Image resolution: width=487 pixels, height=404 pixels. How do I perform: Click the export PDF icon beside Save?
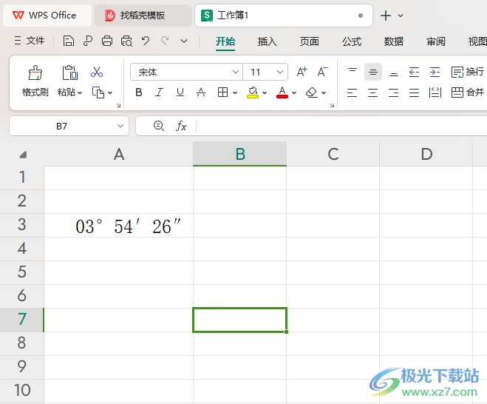click(x=88, y=41)
